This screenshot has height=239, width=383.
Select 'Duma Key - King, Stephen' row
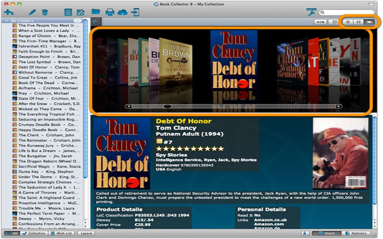click(x=43, y=172)
